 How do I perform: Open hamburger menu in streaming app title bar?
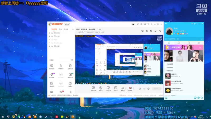coord(151,24)
